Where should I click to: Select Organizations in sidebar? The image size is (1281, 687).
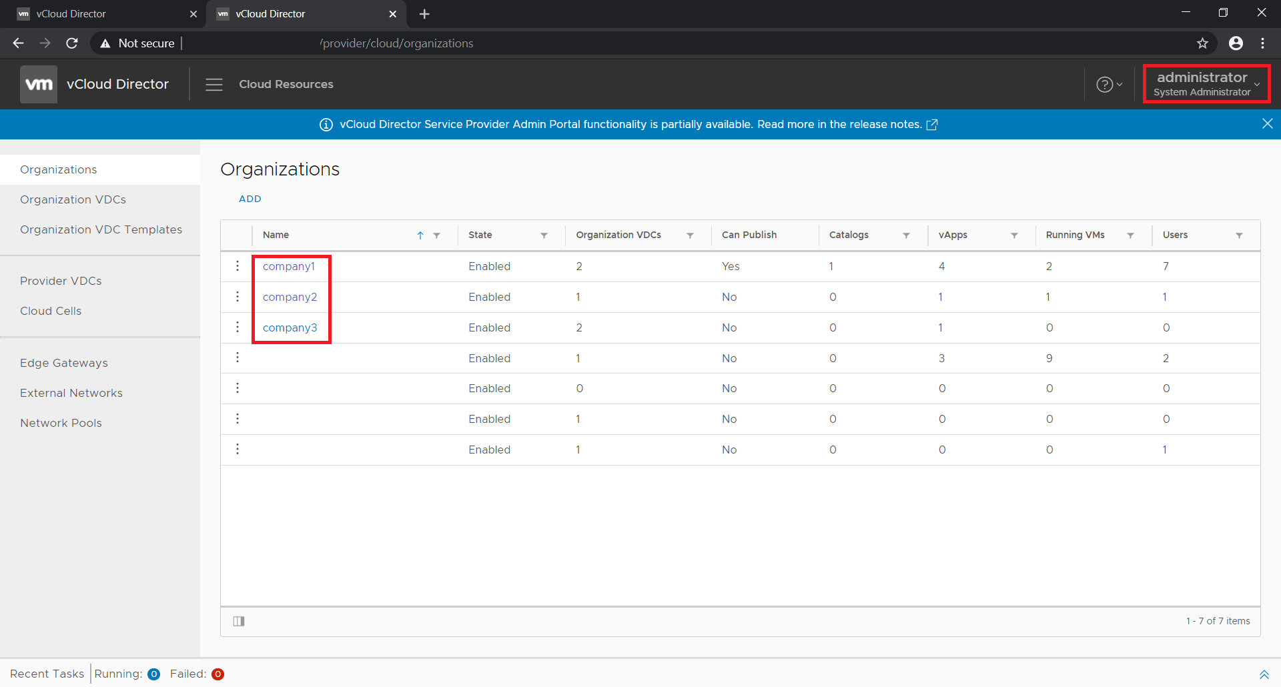(100, 170)
